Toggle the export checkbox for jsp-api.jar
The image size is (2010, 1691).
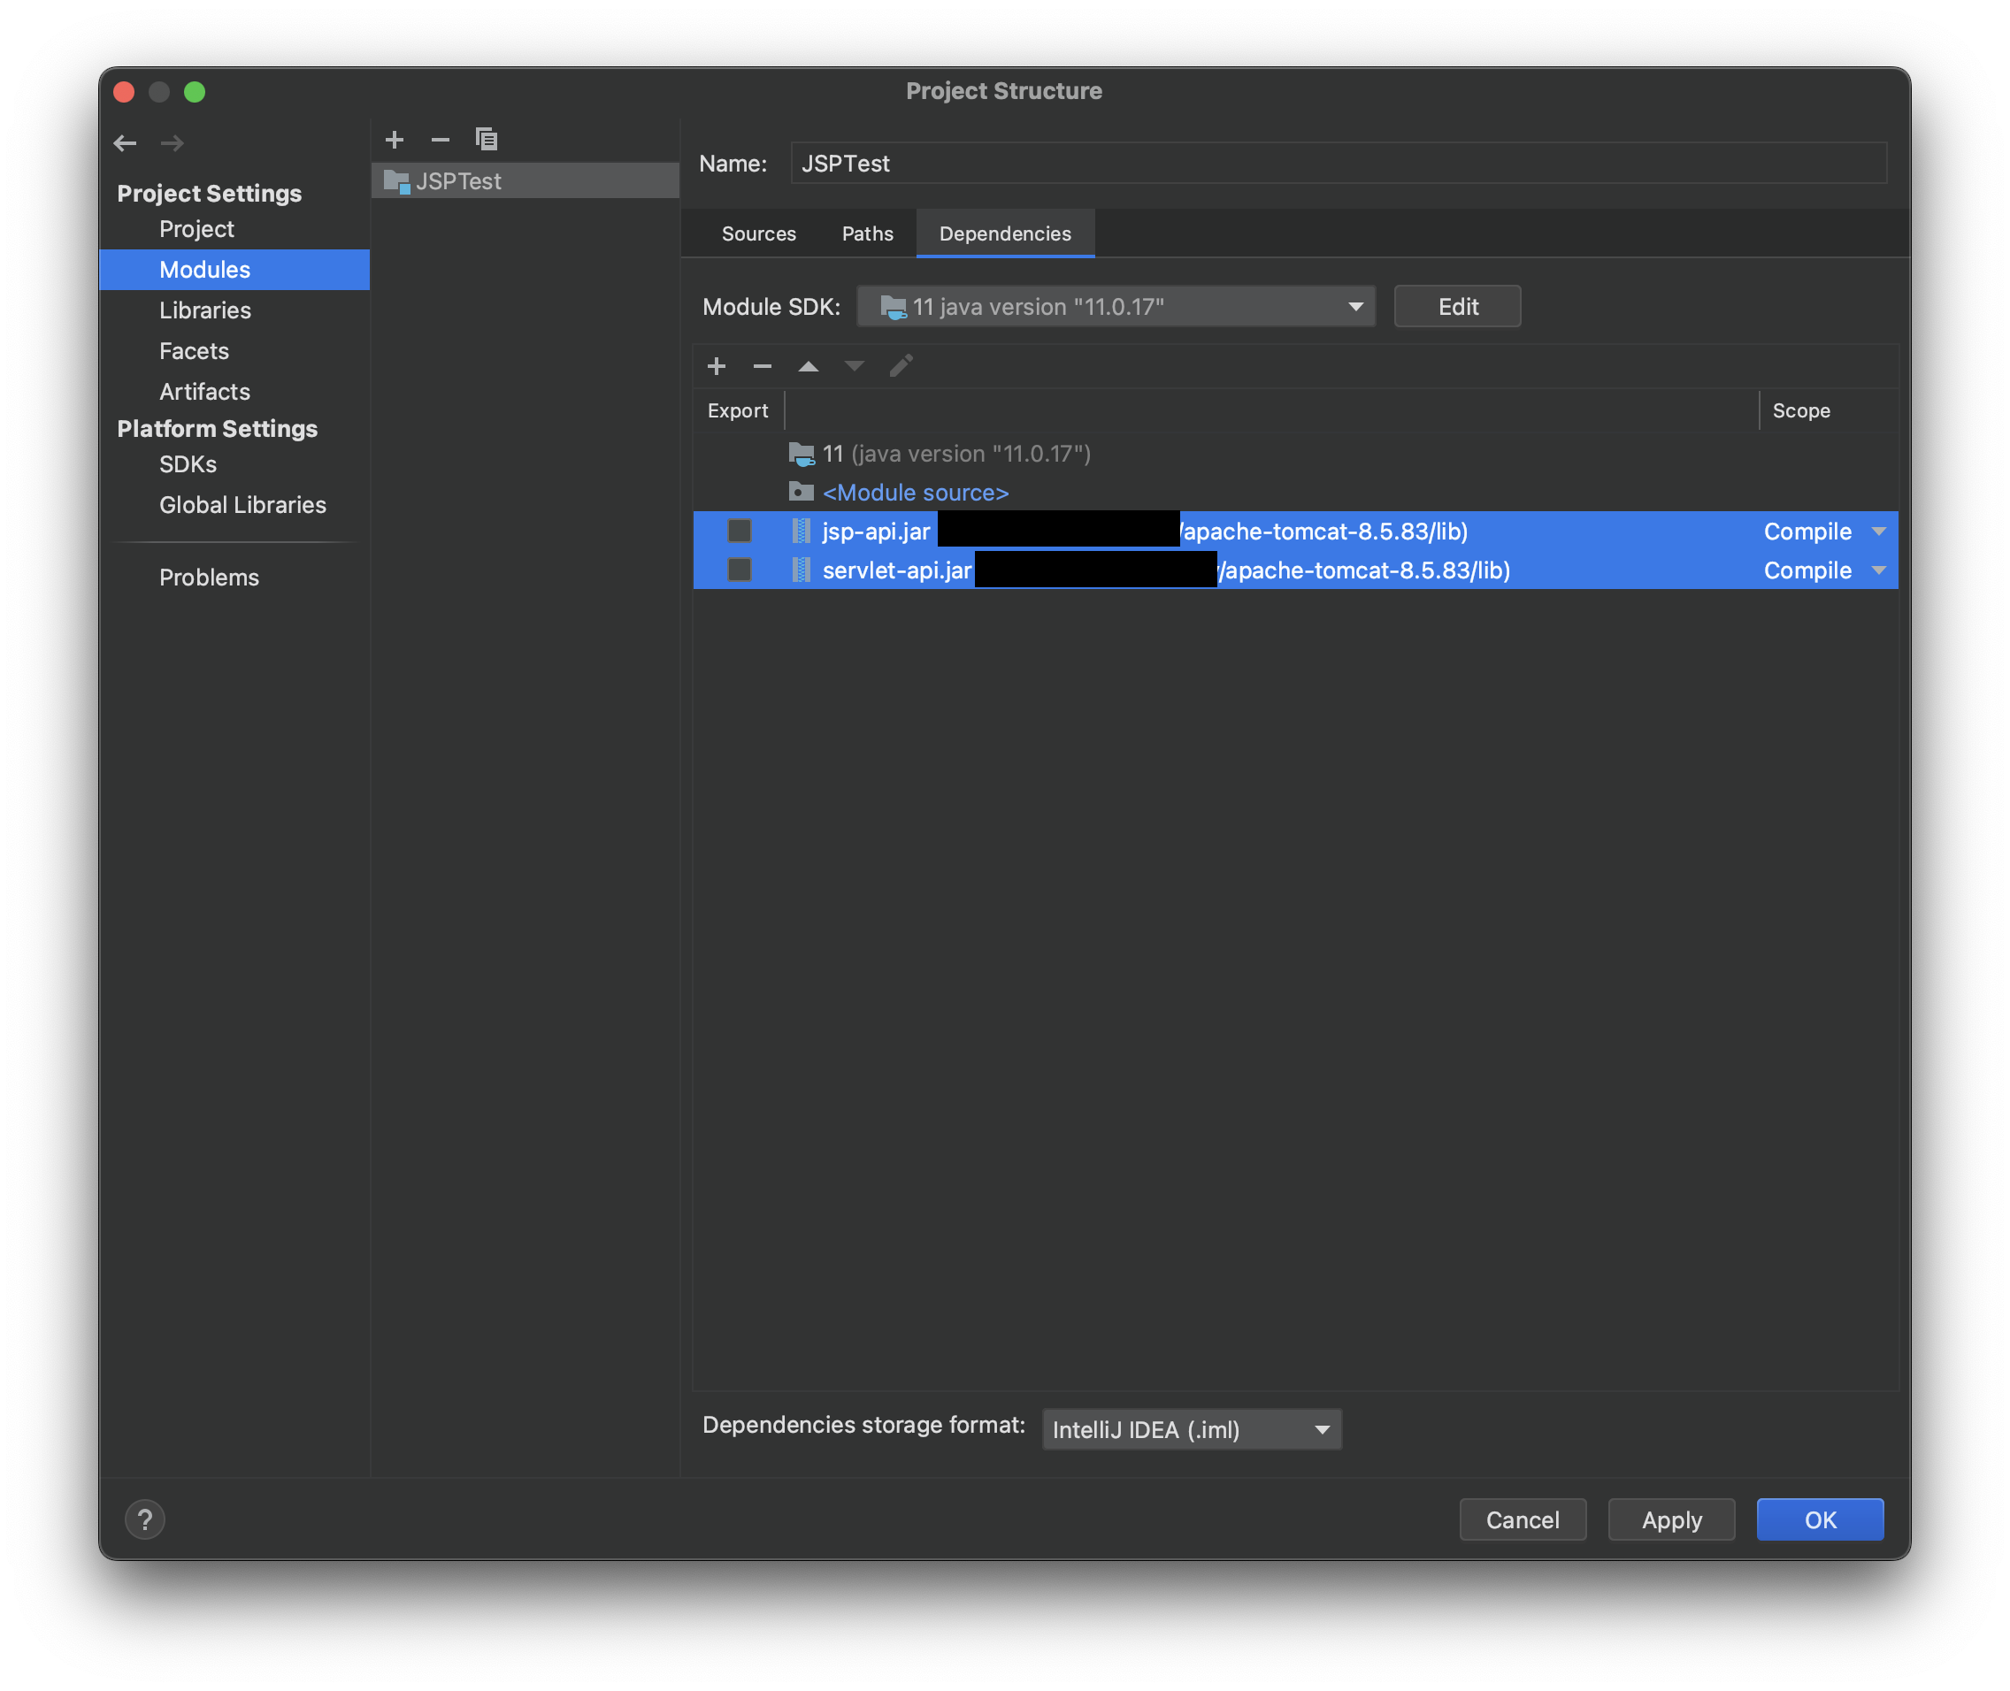coord(740,531)
